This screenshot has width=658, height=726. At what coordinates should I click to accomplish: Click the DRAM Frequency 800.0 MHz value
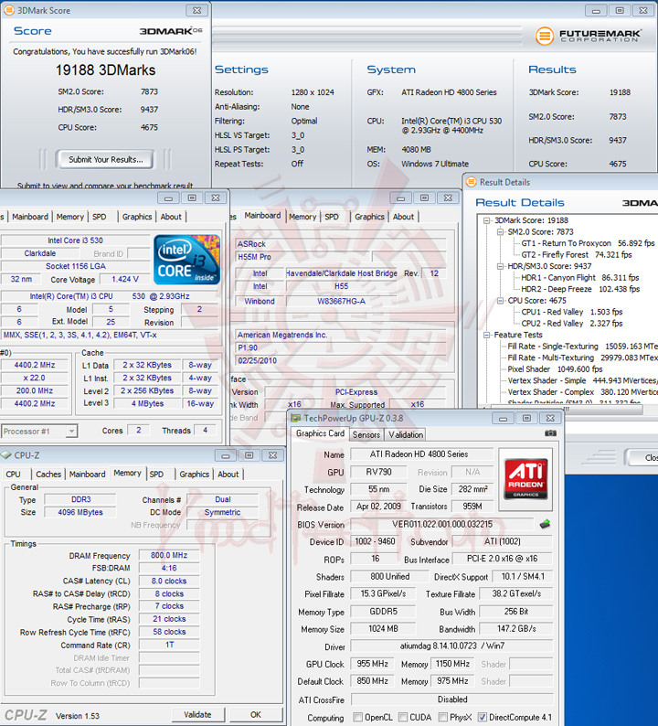click(x=169, y=555)
